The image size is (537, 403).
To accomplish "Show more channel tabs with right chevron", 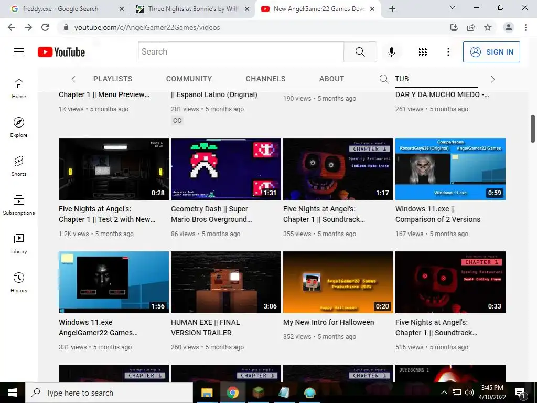I will 492,79.
